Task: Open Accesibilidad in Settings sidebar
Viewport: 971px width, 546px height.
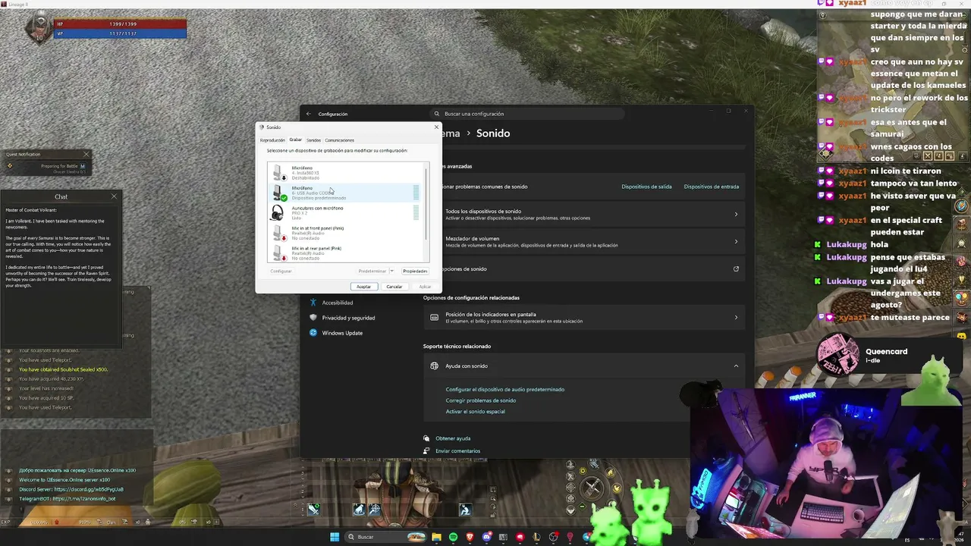Action: (x=338, y=303)
